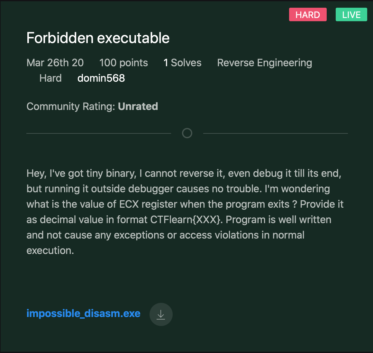Click the ECX register sentence

pyautogui.click(x=162, y=204)
